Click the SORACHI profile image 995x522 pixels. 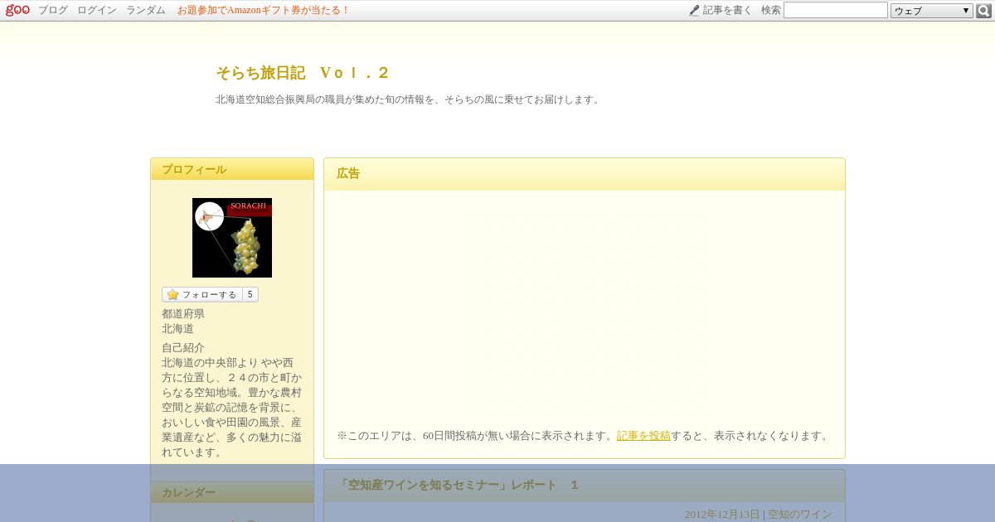click(232, 238)
